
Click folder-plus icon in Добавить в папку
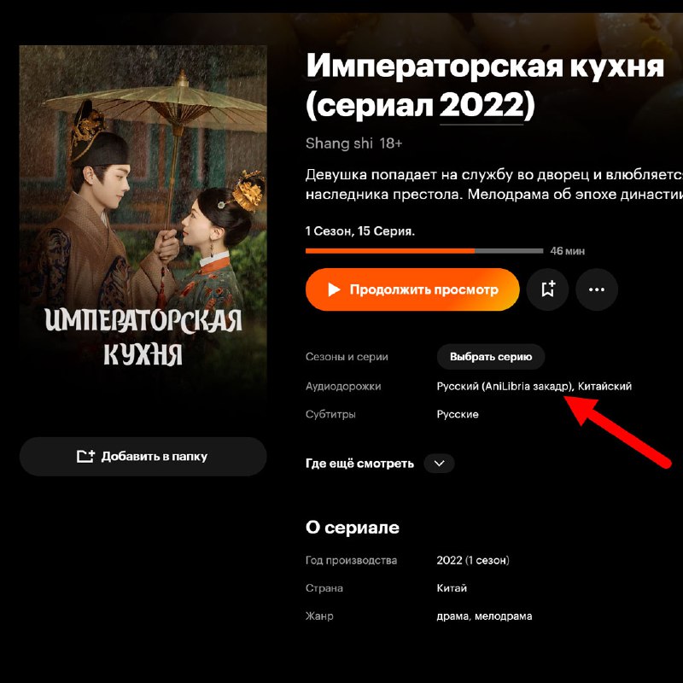coord(85,456)
